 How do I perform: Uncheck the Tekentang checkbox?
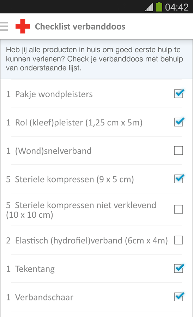tap(179, 268)
